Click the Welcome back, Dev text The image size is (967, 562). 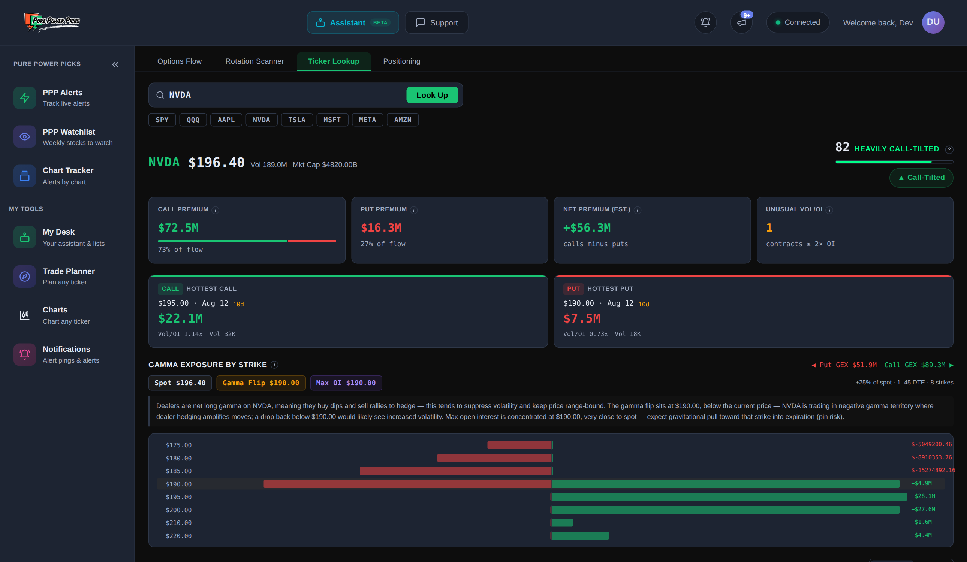click(x=877, y=22)
